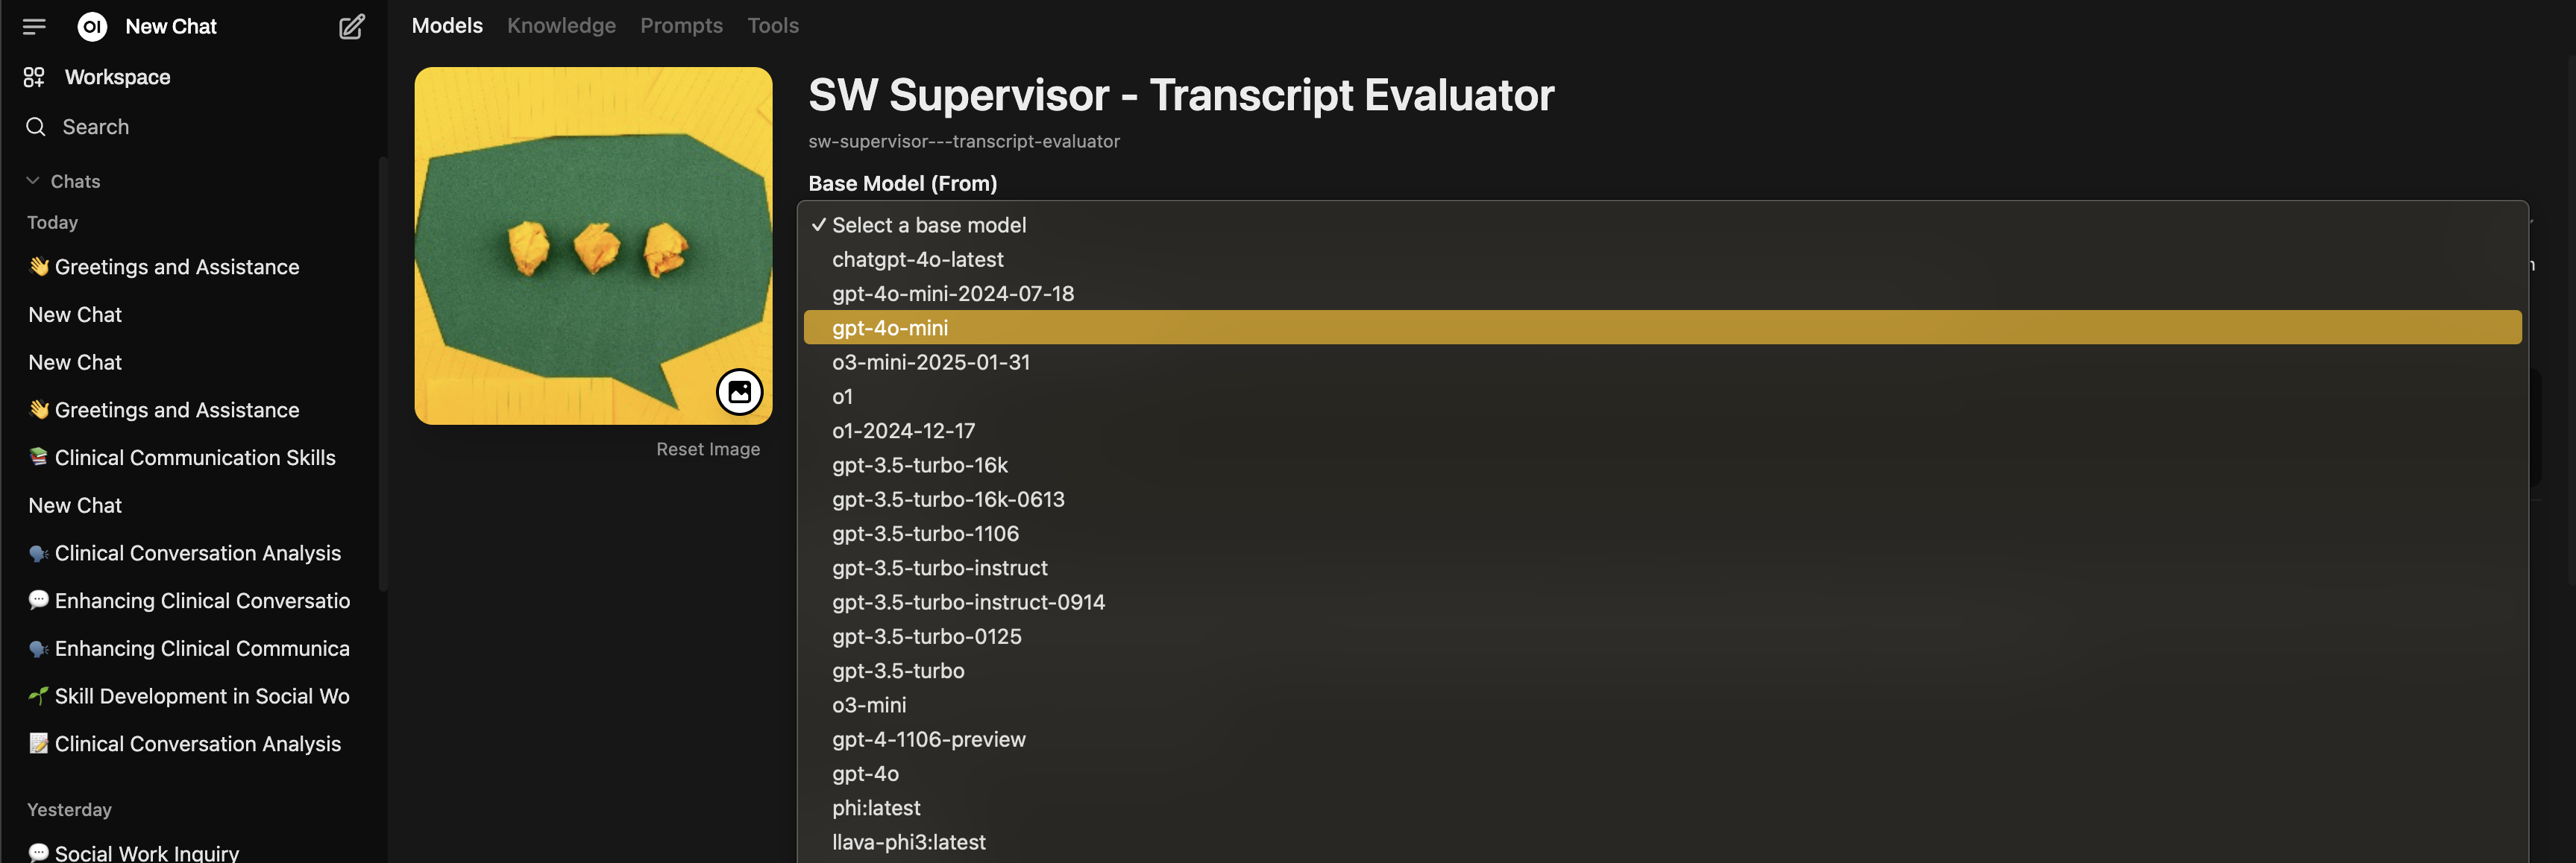Click the new chat pencil icon
The height and width of the screenshot is (863, 2576).
[x=351, y=27]
